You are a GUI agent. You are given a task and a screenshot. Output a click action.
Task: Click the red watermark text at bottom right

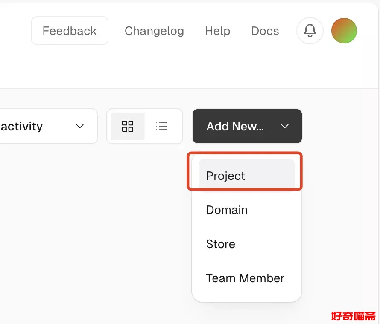pyautogui.click(x=354, y=316)
